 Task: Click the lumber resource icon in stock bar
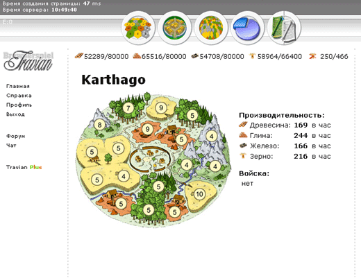pos(78,55)
